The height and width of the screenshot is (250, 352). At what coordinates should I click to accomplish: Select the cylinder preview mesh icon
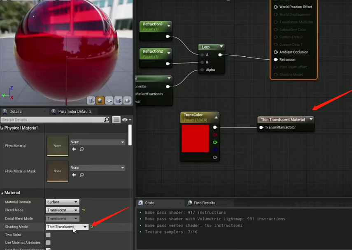91,100
